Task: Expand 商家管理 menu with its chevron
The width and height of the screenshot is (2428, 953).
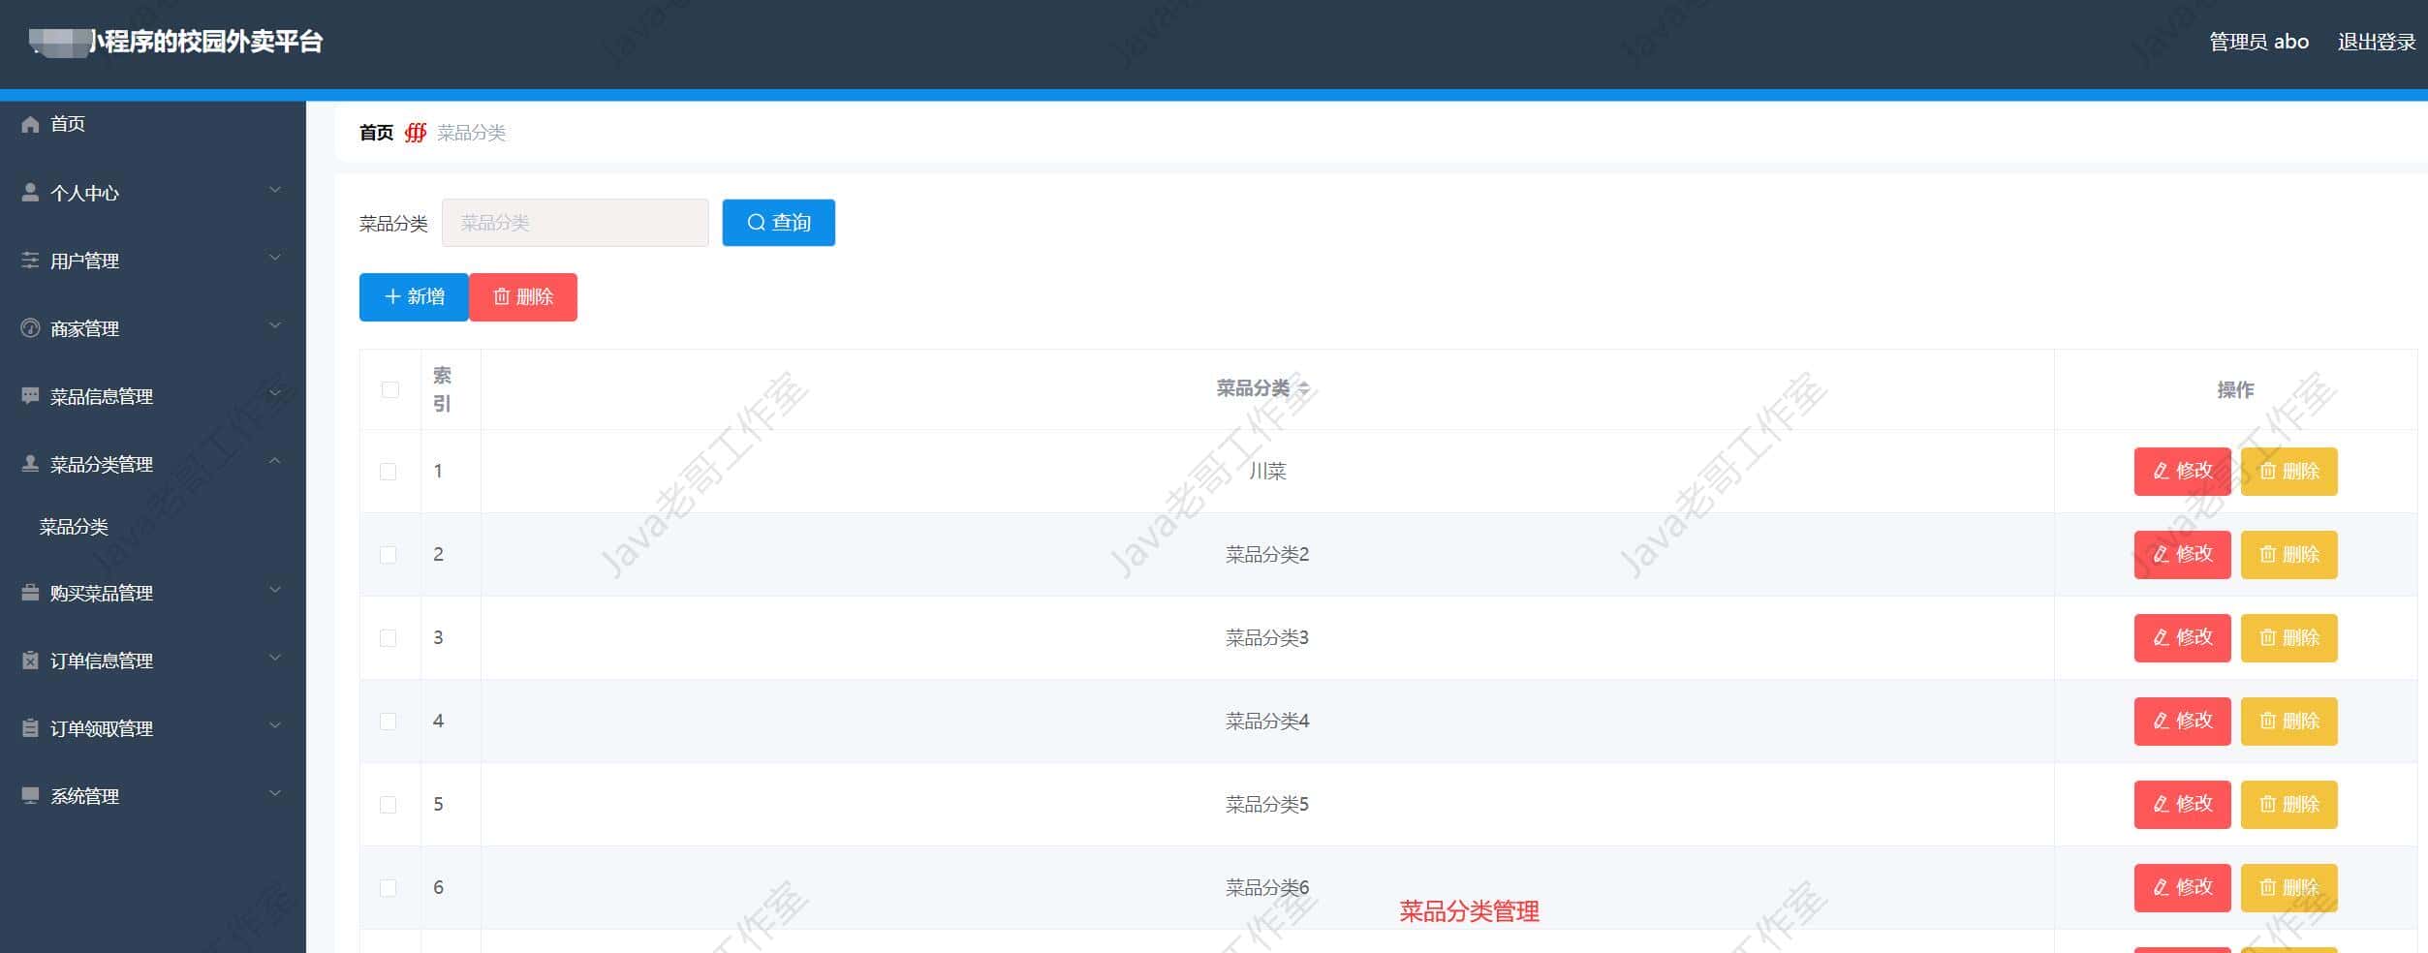Action: pyautogui.click(x=275, y=325)
